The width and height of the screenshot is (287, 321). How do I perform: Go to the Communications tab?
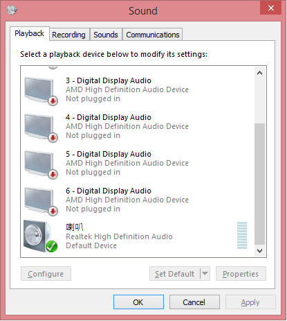tap(152, 35)
